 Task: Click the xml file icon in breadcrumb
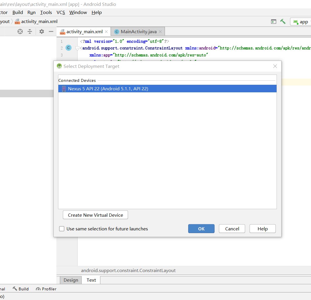(x=17, y=21)
